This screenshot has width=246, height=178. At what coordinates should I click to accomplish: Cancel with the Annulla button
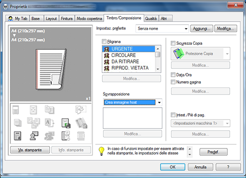[200, 167]
